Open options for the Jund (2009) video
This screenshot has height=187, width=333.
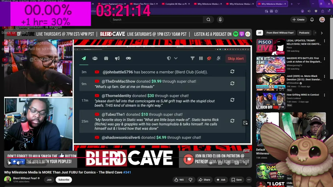pyautogui.click(x=324, y=77)
